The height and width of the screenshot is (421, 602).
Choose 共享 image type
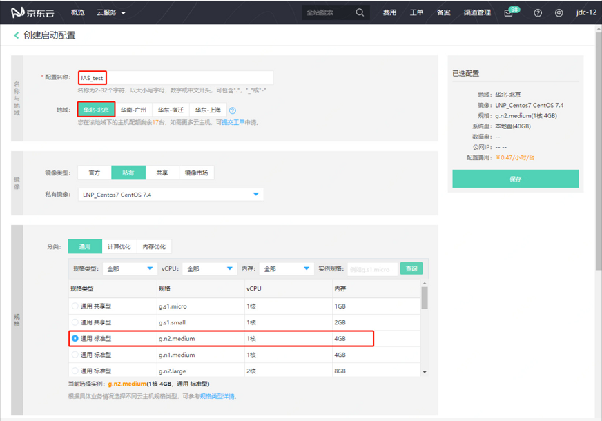tap(162, 173)
